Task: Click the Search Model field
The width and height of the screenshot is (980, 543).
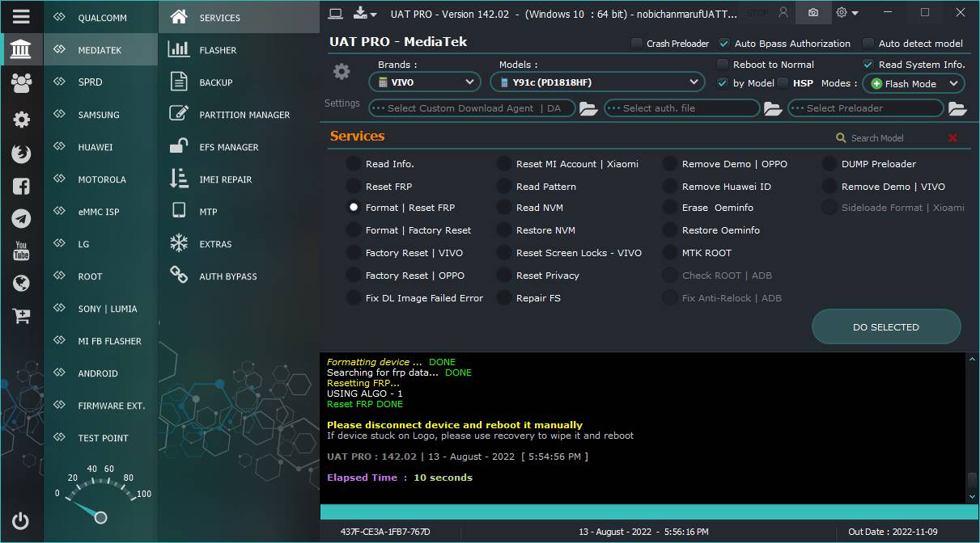Action: point(889,138)
